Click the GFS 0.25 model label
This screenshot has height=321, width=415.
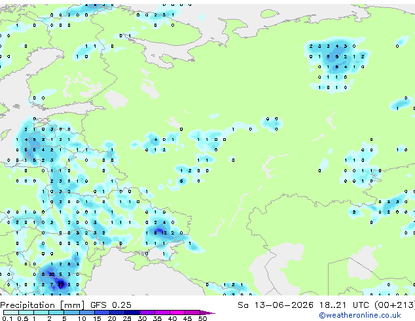(x=111, y=305)
